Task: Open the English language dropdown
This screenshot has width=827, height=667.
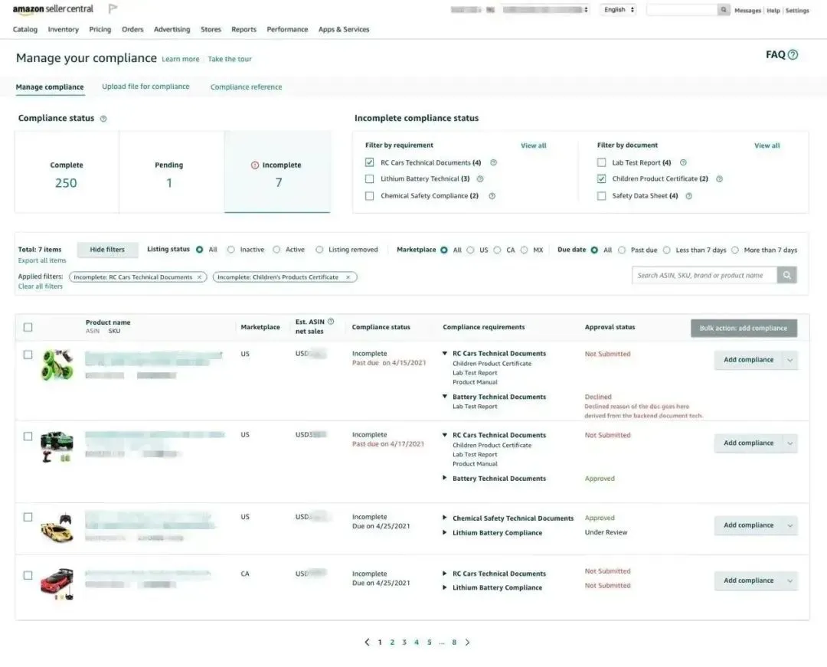Action: (x=619, y=9)
